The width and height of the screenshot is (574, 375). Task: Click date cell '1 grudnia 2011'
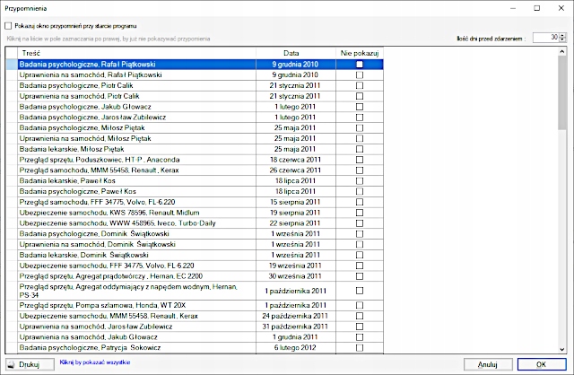(296, 337)
